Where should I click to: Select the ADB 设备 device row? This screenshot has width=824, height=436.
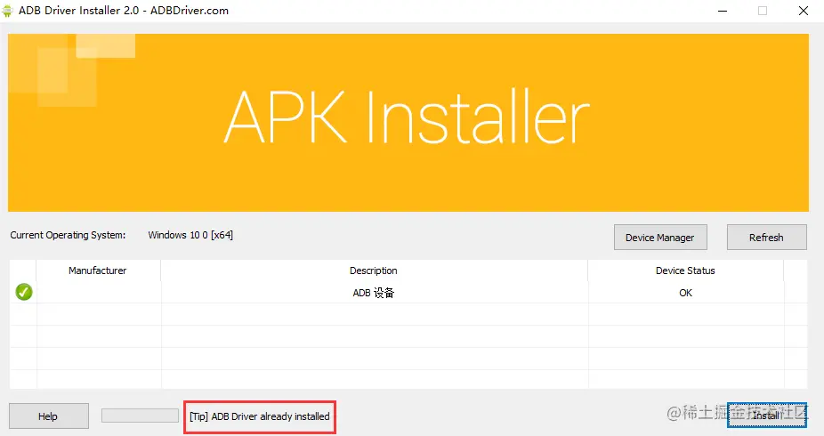click(x=408, y=293)
